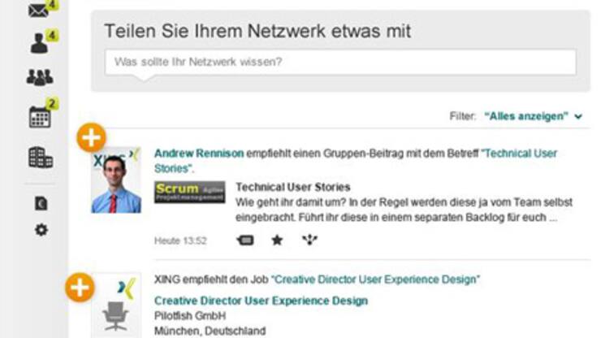Open the groups icon in sidebar
The image size is (601, 338).
point(39,78)
